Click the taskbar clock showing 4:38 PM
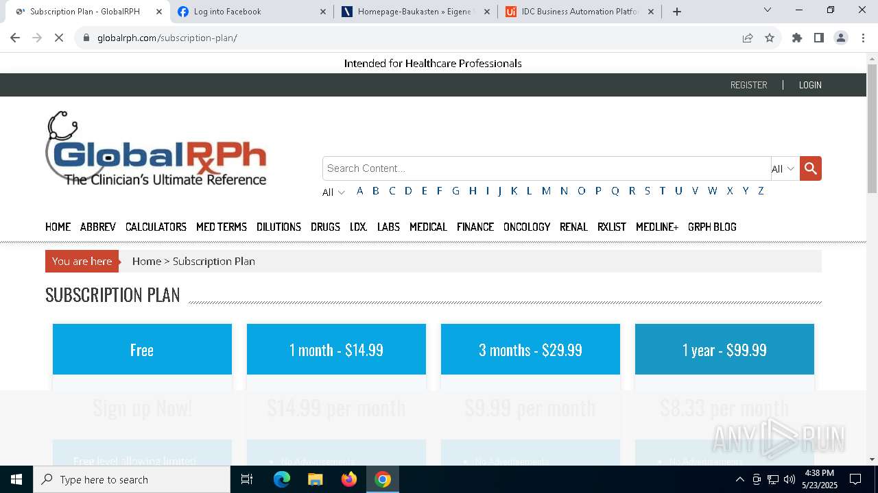The image size is (878, 493). pos(819,479)
